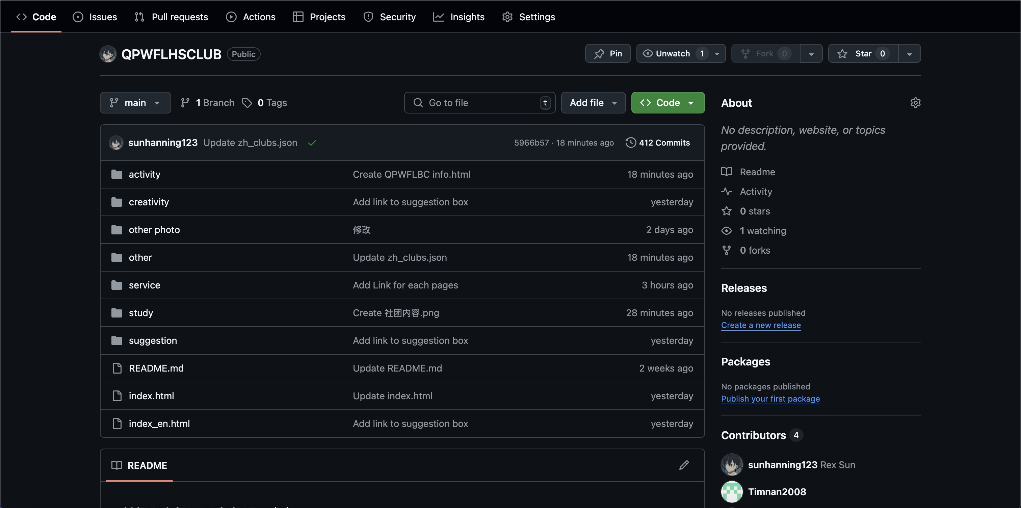Open the creativity folder
This screenshot has width=1021, height=508.
pyautogui.click(x=149, y=202)
